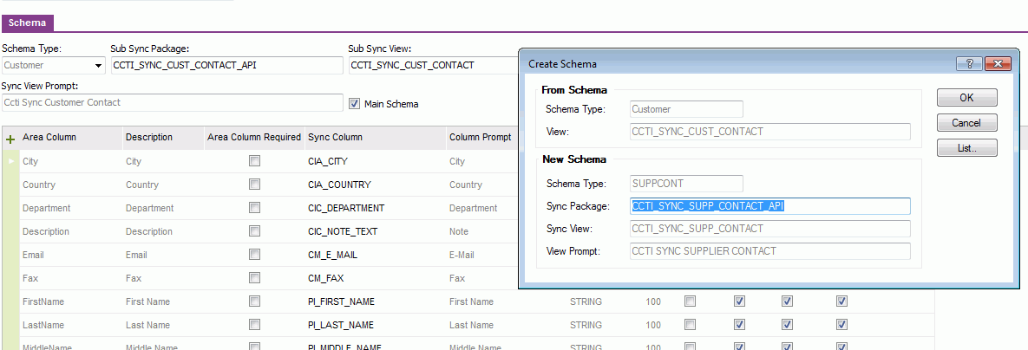1028x350 pixels.
Task: Check Area Column Required for City row
Action: point(254,161)
